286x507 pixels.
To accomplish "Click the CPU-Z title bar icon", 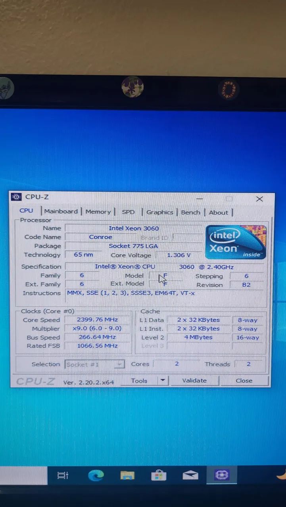I will (16, 197).
